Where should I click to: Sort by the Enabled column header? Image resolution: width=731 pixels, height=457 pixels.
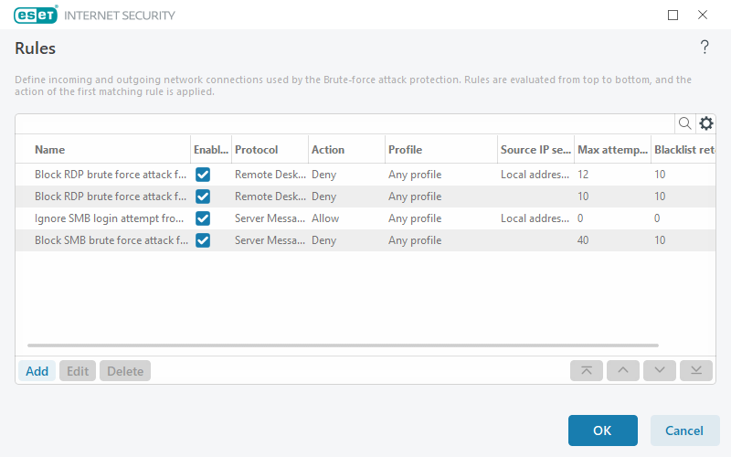211,149
